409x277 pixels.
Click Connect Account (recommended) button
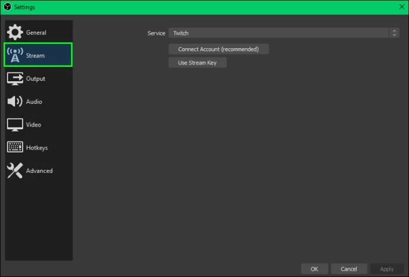[x=219, y=49]
